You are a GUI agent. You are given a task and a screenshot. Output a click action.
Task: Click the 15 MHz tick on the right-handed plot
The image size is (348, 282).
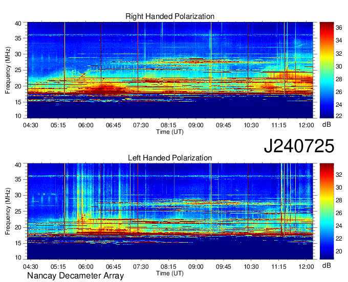point(18,102)
